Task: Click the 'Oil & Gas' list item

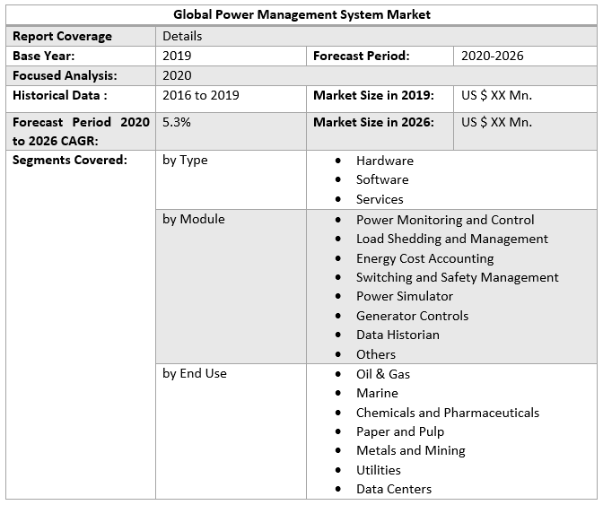Action: pos(383,374)
